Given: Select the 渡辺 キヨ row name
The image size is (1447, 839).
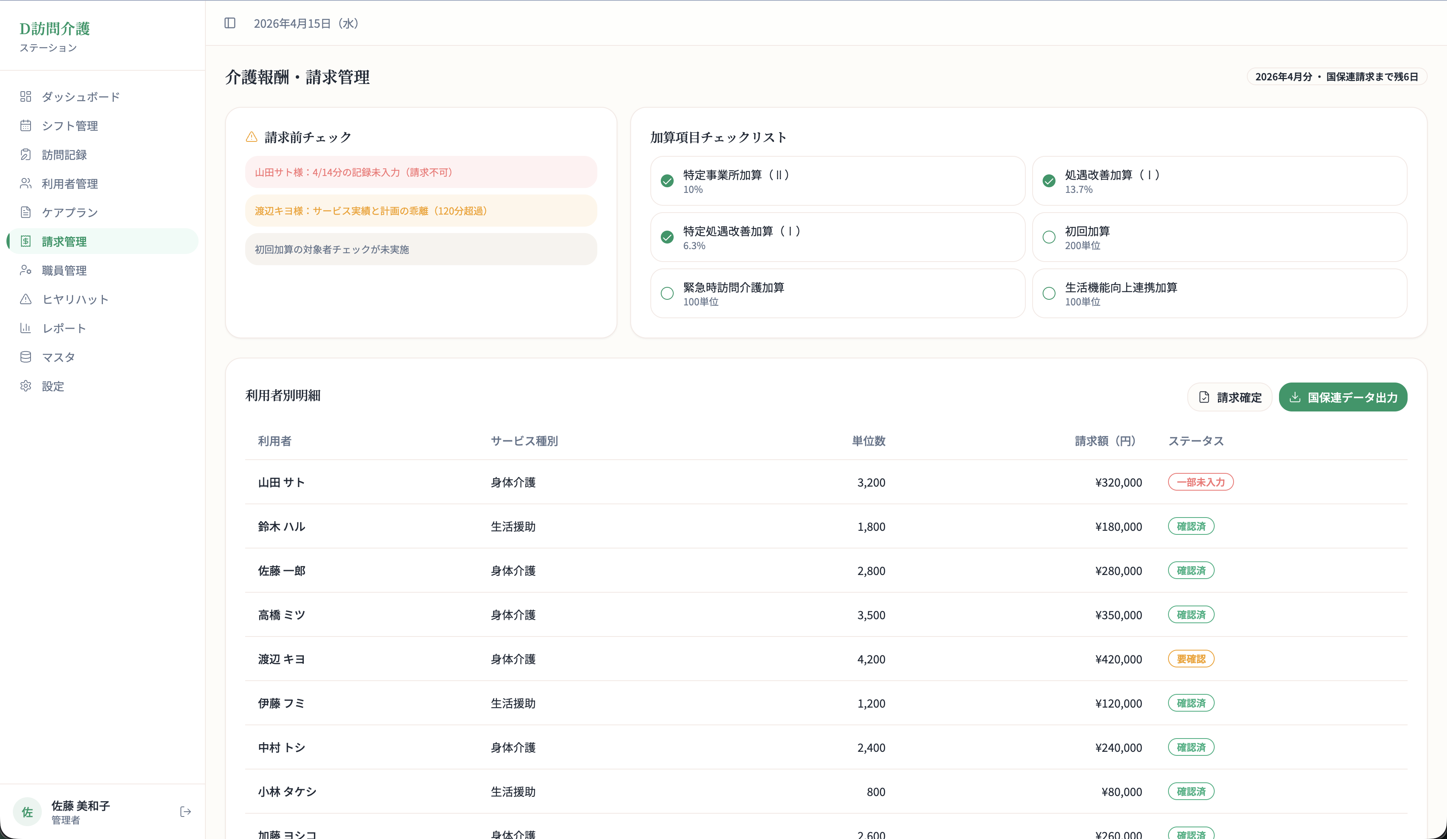Looking at the screenshot, I should 281,659.
